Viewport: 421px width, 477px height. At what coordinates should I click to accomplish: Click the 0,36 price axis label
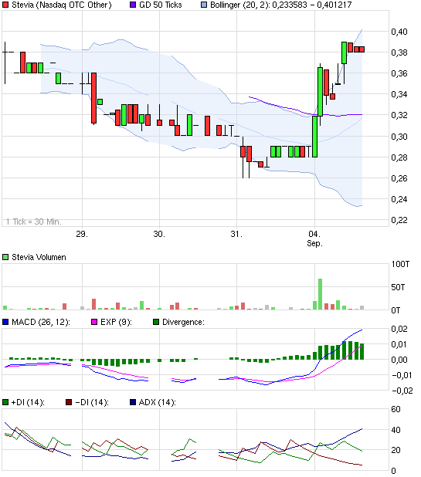[399, 73]
